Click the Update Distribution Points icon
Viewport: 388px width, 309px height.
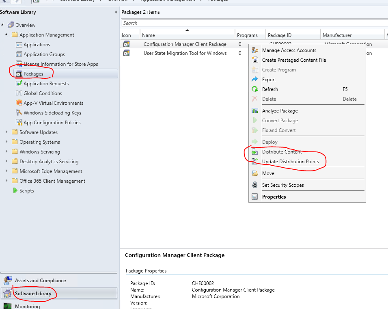pos(255,162)
